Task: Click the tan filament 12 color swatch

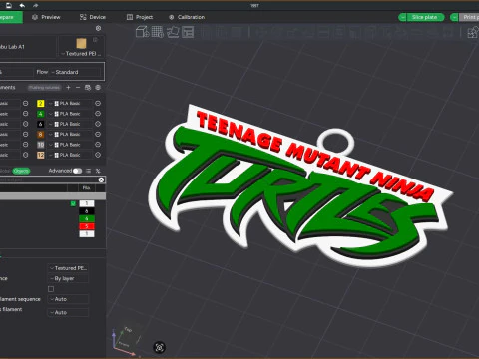Action: click(40, 155)
